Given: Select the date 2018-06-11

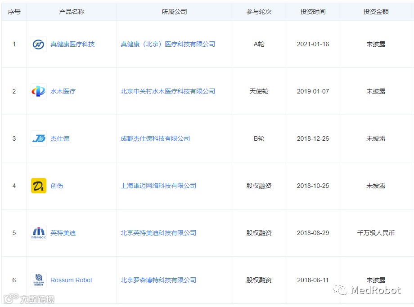Looking at the screenshot, I should 313,280.
